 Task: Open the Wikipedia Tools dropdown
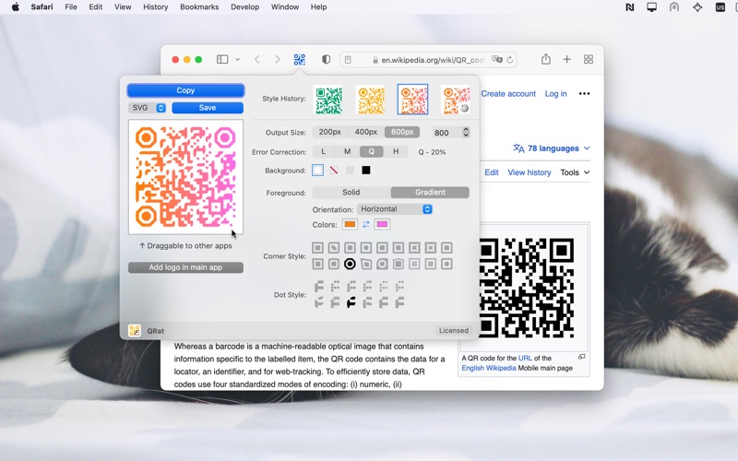pyautogui.click(x=575, y=172)
